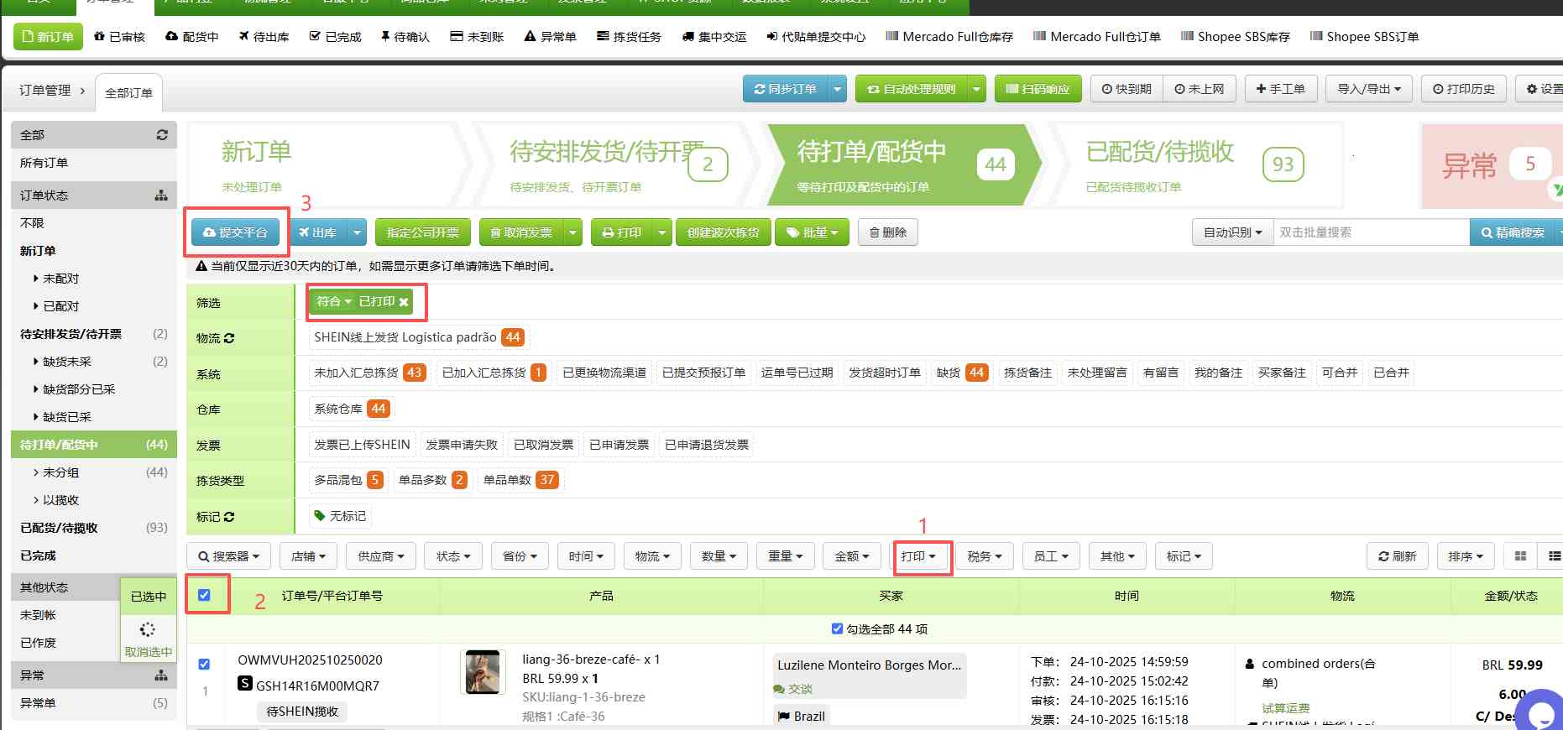Open the chat support bubble icon
Screen dimensions: 1563x730
coord(1540,713)
